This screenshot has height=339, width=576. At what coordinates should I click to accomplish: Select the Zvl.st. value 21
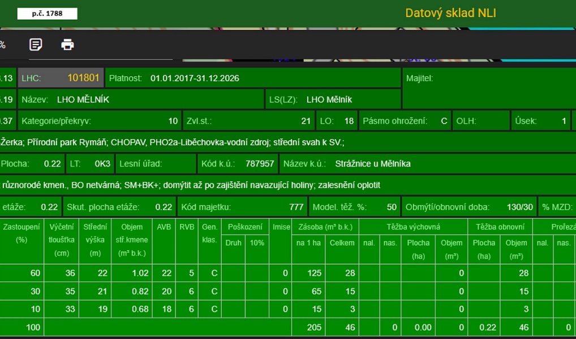[x=306, y=121]
